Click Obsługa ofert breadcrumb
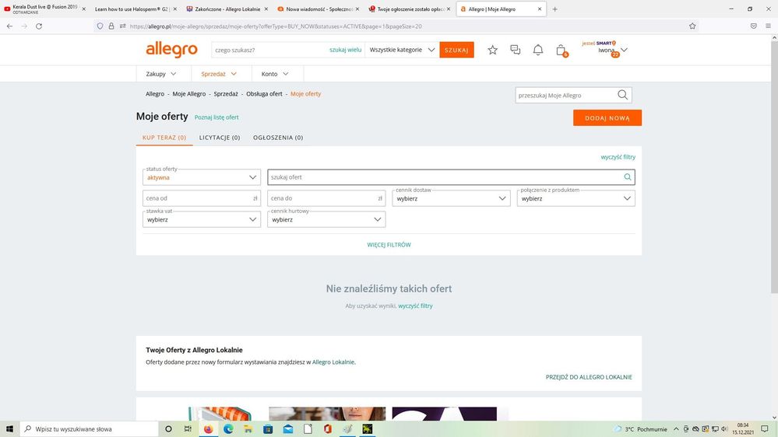The width and height of the screenshot is (778, 437). pos(265,93)
